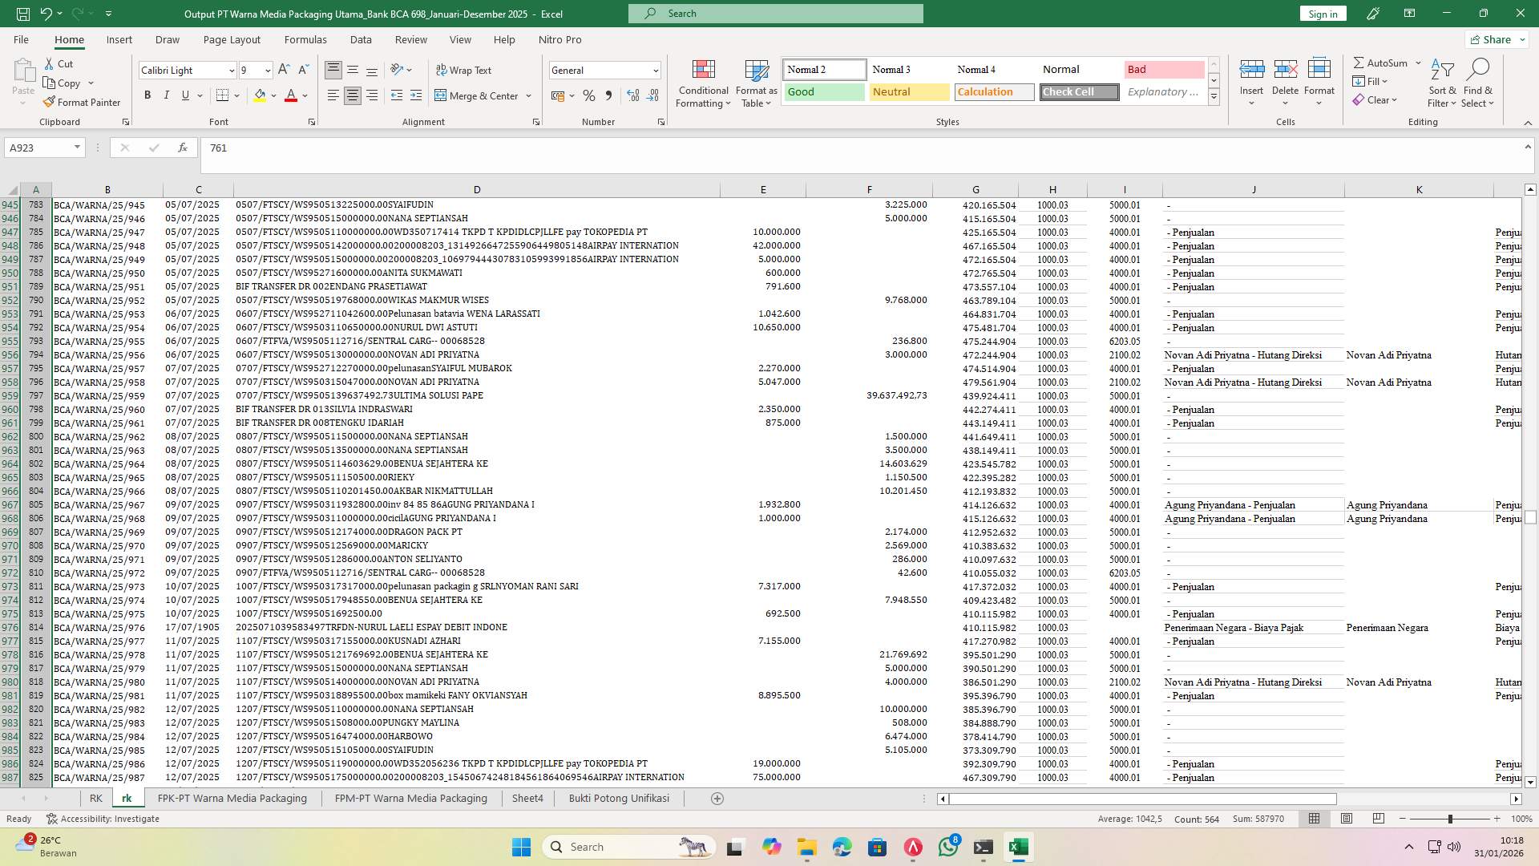Open the Number Format combo box

coord(604,70)
